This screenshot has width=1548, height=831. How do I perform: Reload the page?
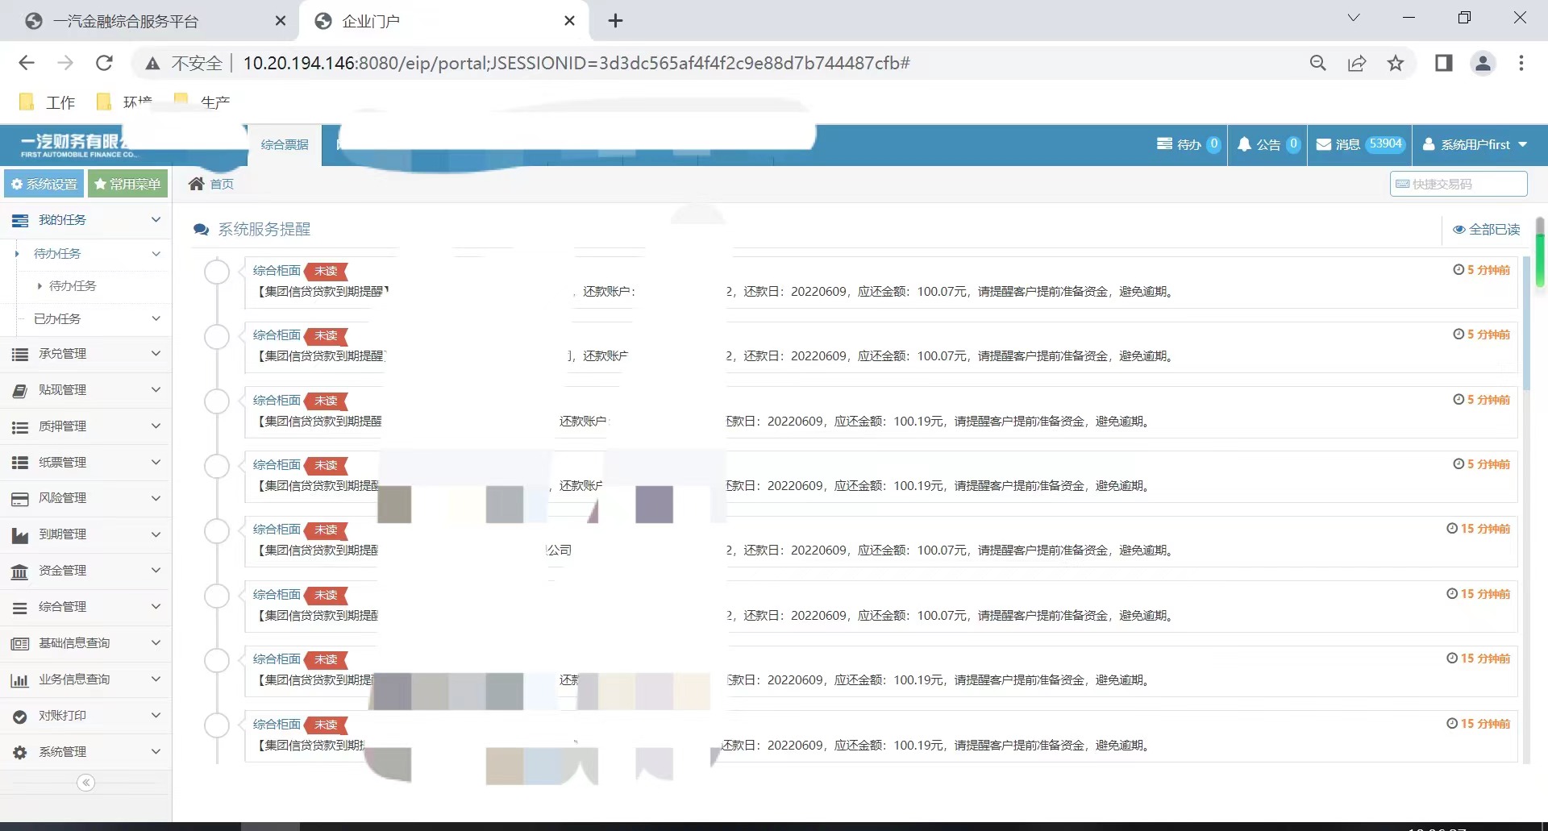click(x=104, y=63)
